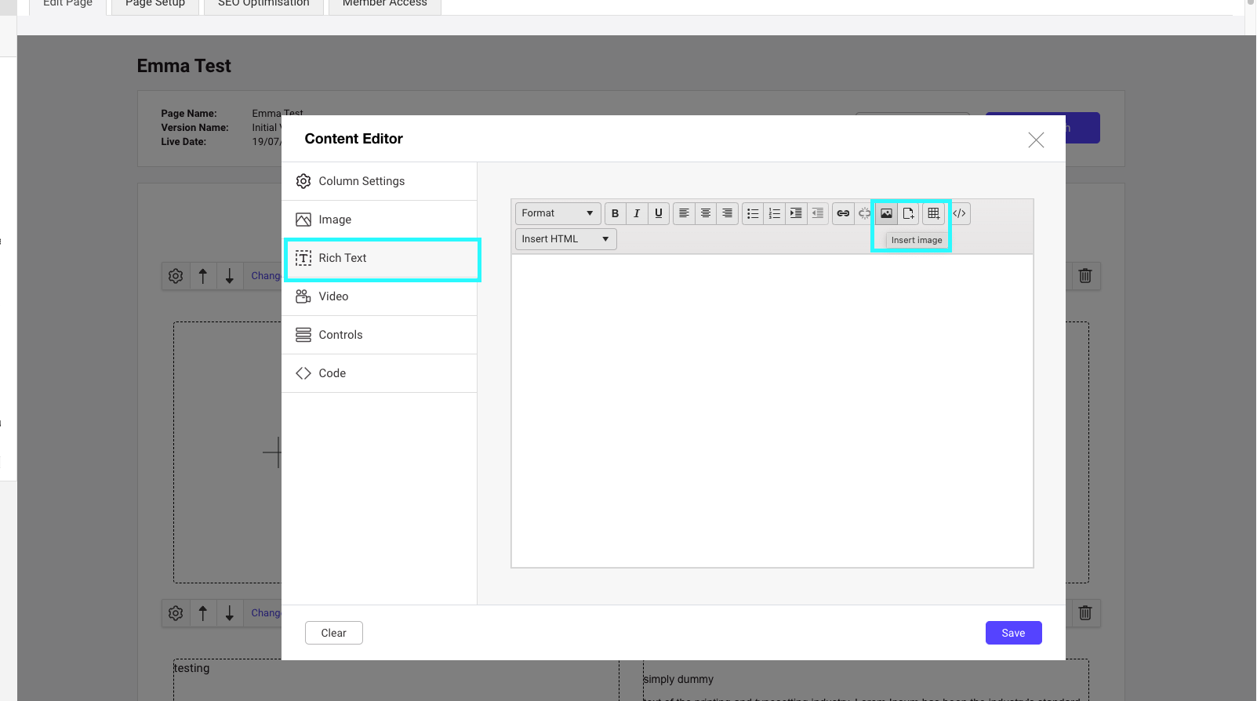Image resolution: width=1257 pixels, height=701 pixels.
Task: Toggle underline formatting
Action: (659, 213)
